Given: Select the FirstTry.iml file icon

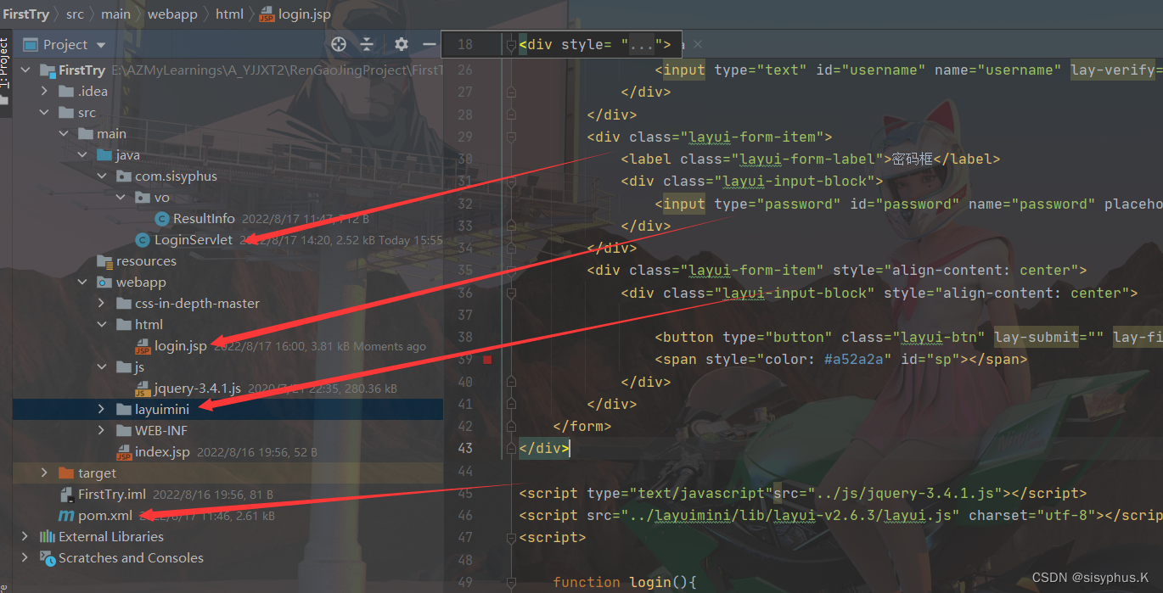Looking at the screenshot, I should tap(66, 495).
